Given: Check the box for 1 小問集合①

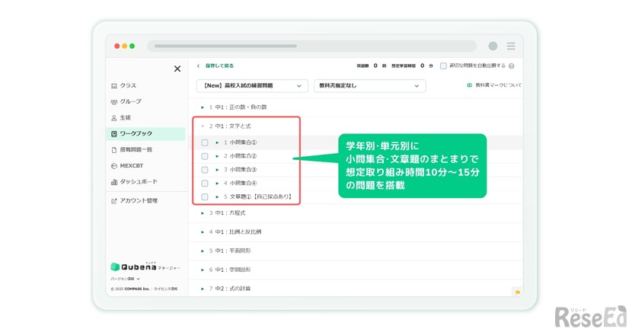Looking at the screenshot, I should click(205, 142).
